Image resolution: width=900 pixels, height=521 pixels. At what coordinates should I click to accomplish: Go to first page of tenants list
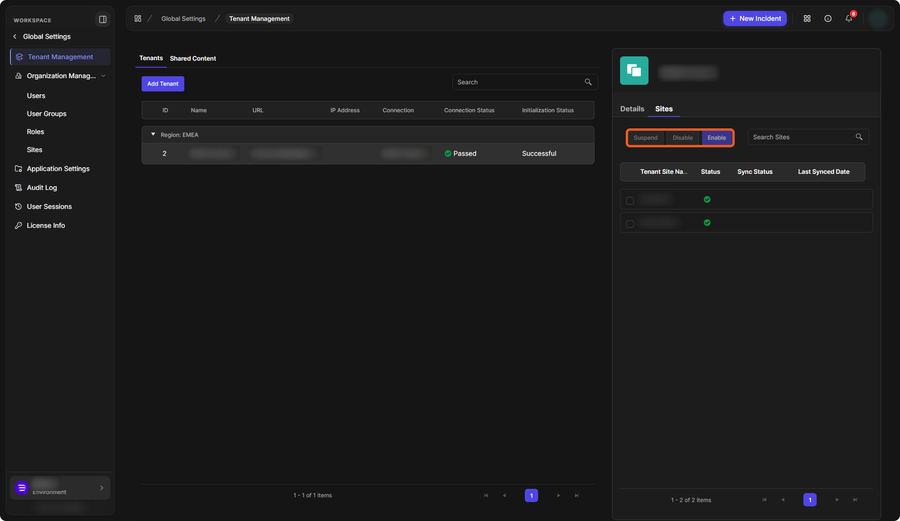click(486, 495)
